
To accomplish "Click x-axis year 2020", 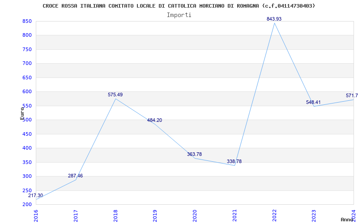I will [195, 215].
